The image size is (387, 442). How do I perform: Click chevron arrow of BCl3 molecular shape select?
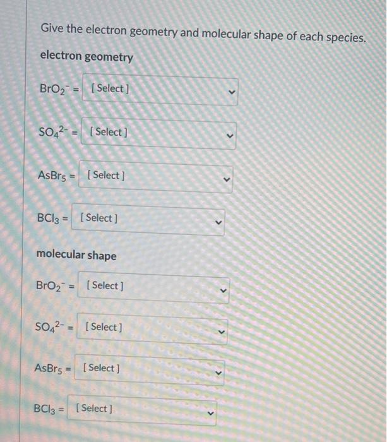[211, 413]
